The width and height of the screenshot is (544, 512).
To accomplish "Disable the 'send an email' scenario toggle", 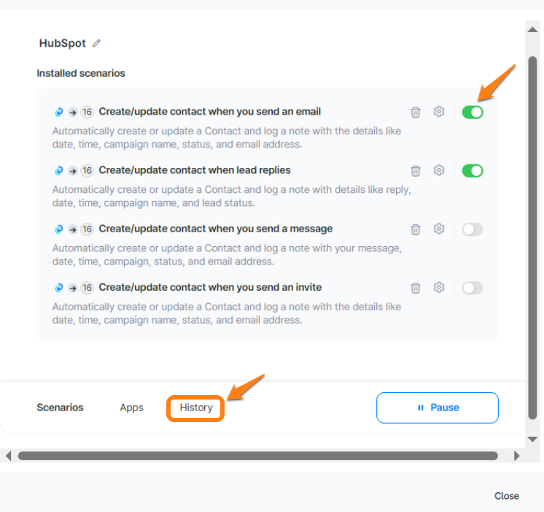I will pyautogui.click(x=473, y=112).
